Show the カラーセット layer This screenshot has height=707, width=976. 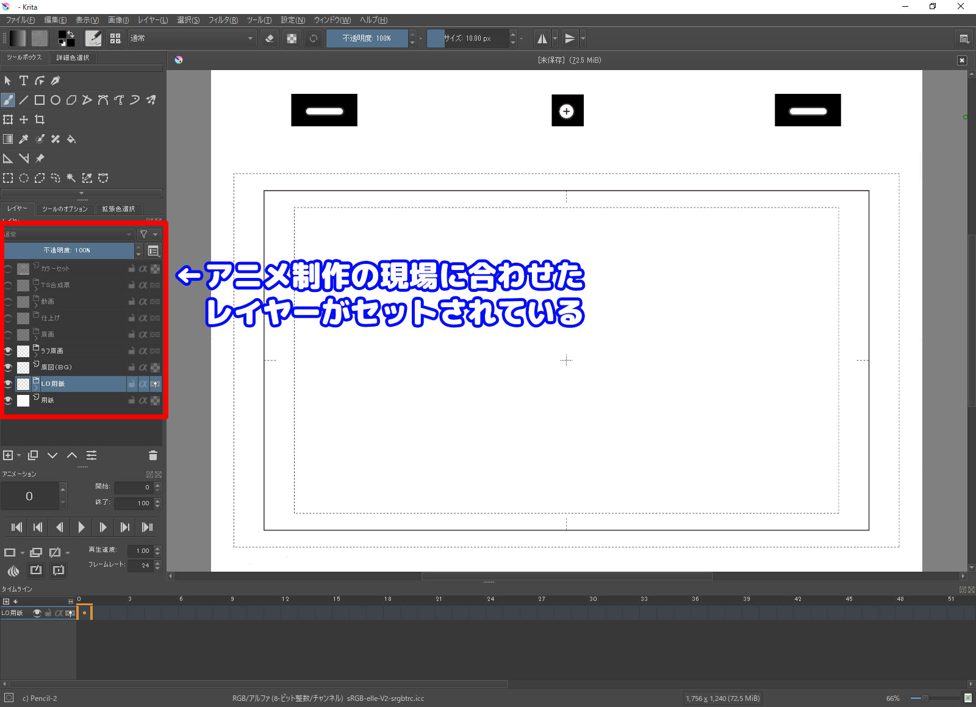click(9, 269)
